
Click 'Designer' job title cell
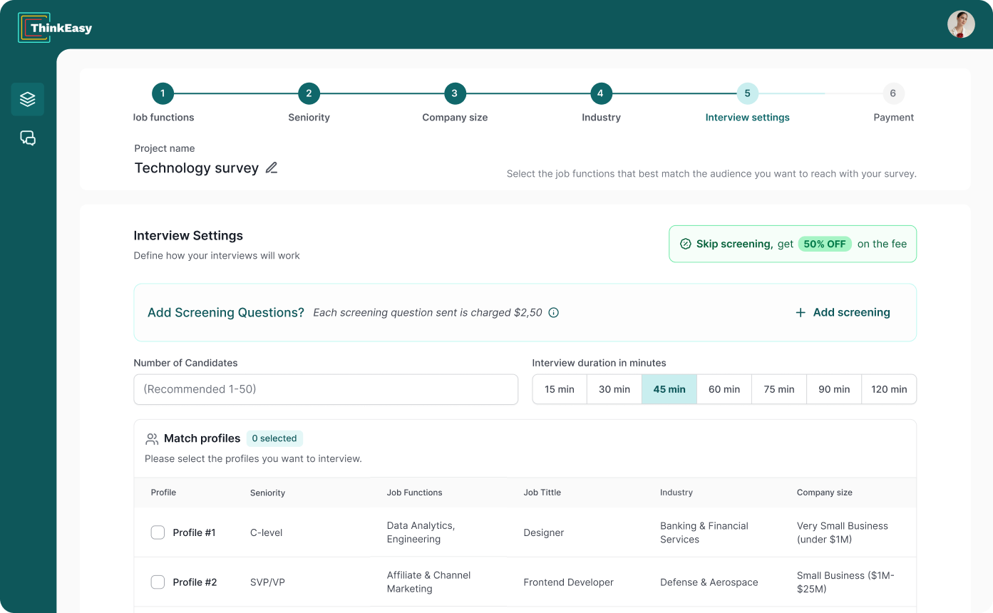(x=544, y=532)
